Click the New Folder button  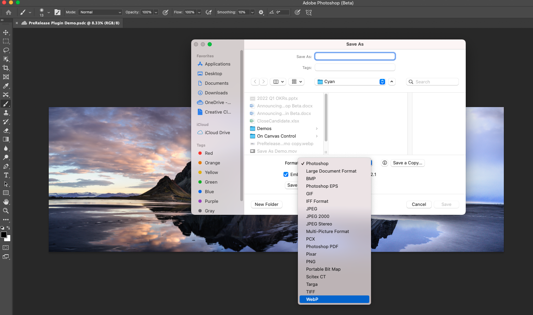[266, 204]
